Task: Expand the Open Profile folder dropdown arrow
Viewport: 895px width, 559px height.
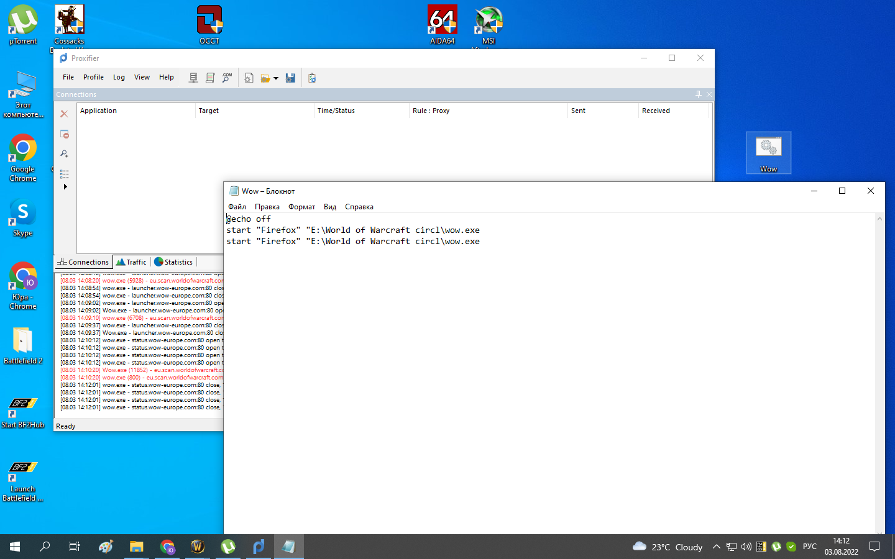Action: click(x=276, y=78)
